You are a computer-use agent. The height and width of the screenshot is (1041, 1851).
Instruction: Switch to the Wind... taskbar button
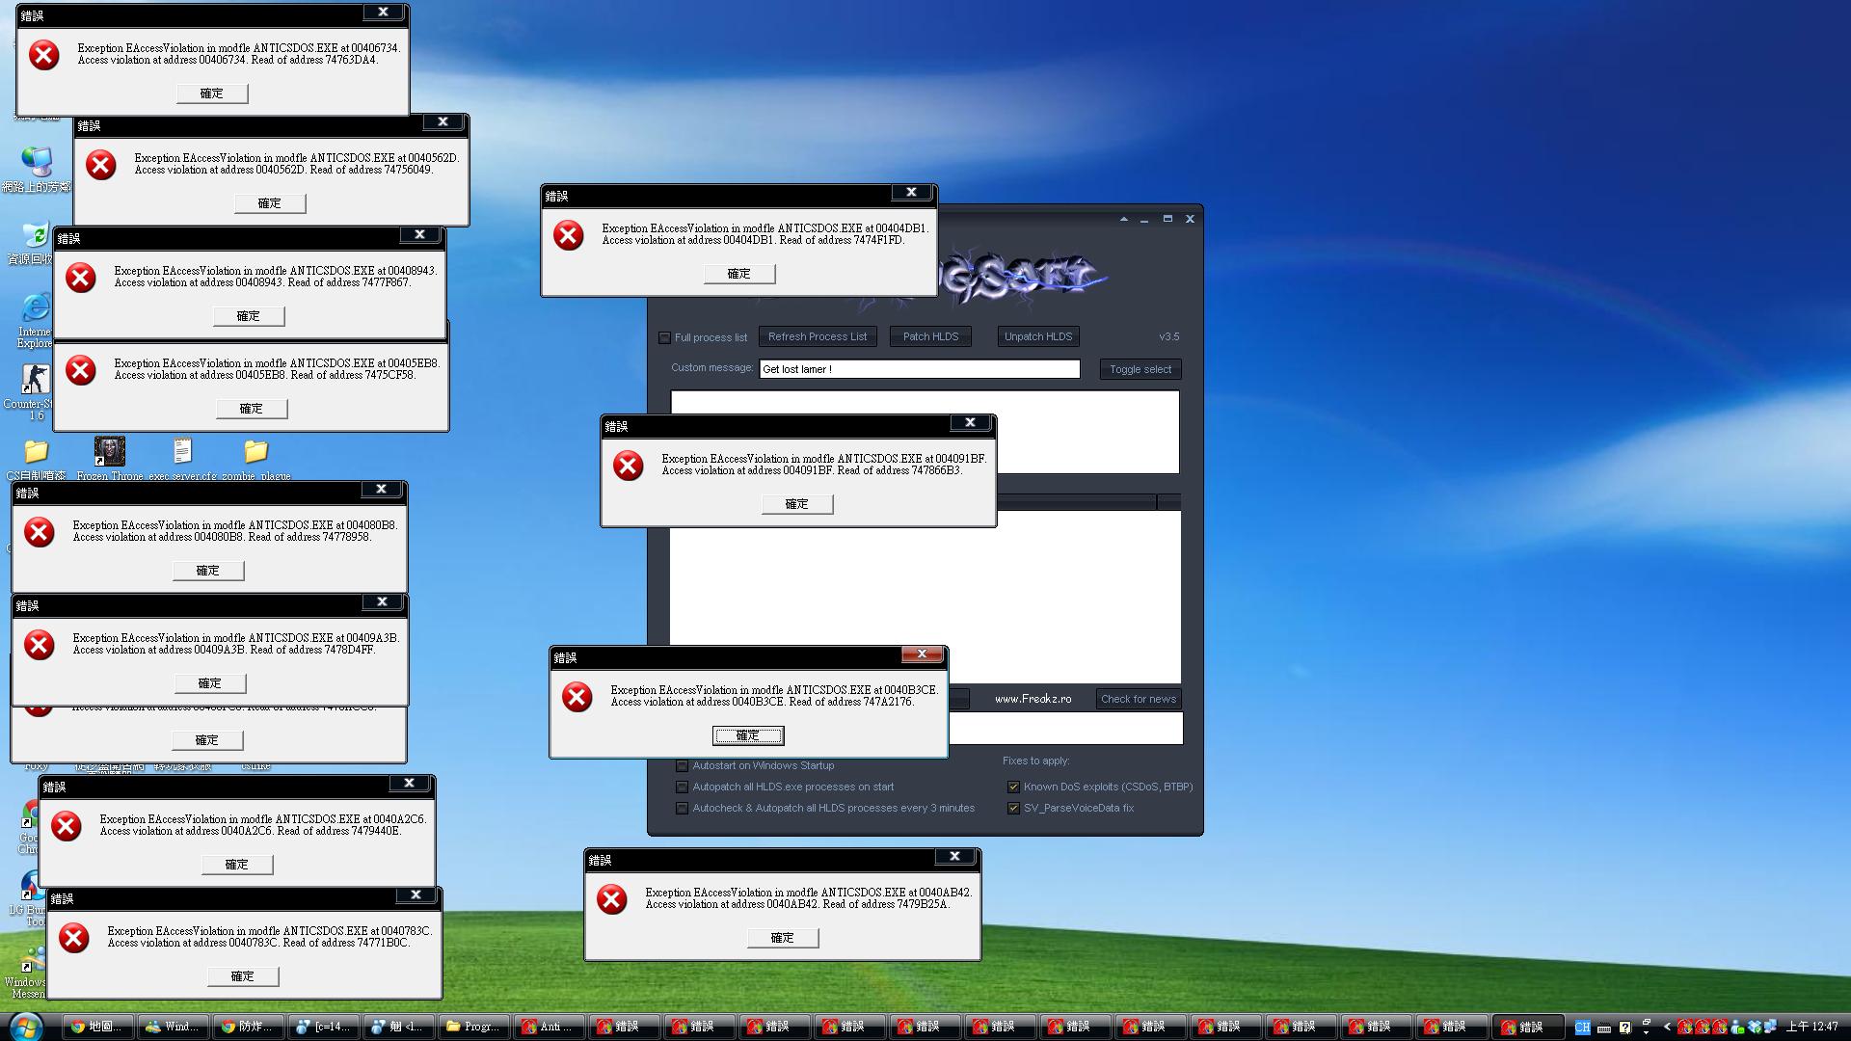[174, 1027]
